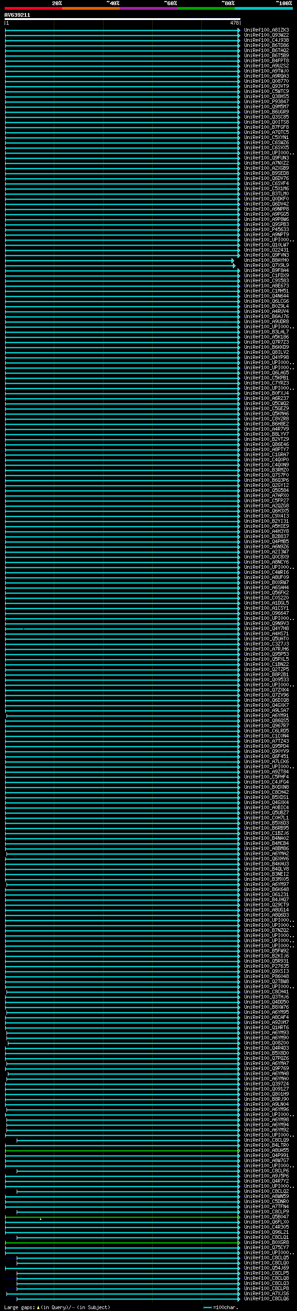Screen dimensions: 297x1311
Task: Select last hit UniRef100_C8CLQ6
Action: coord(266,1299)
